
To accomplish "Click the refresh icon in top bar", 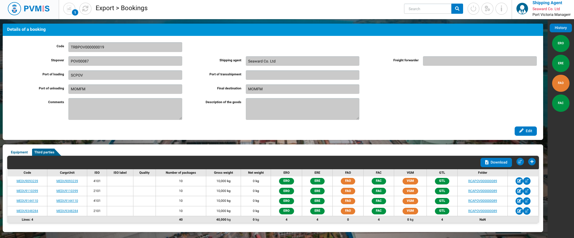I will click(85, 9).
